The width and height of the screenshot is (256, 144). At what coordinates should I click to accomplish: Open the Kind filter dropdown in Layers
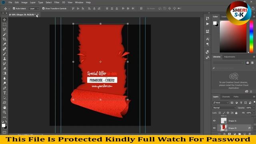pyautogui.click(x=220, y=103)
